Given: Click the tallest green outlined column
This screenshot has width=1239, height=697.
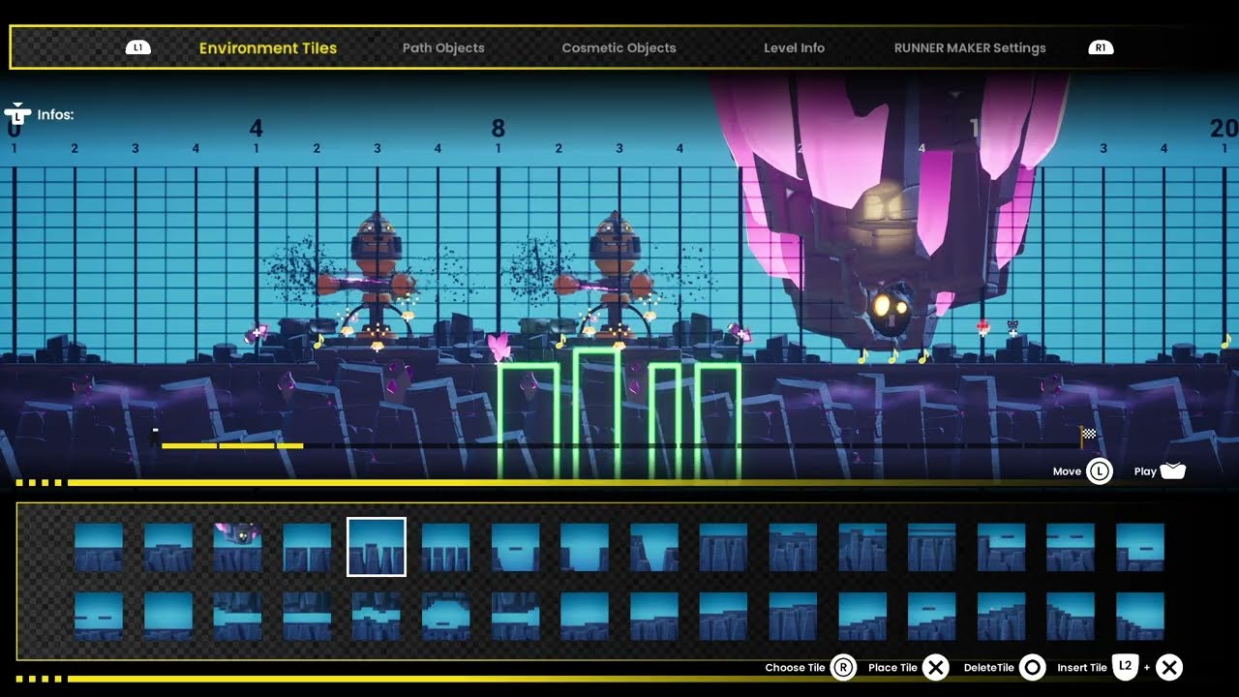Looking at the screenshot, I should tap(596, 414).
